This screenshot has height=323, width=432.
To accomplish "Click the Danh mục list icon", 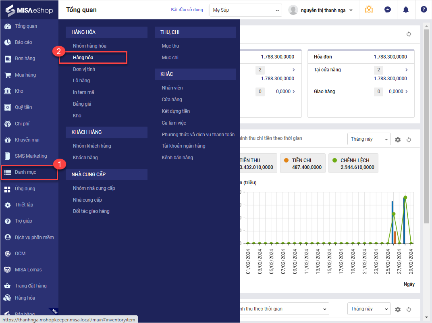I will (x=8, y=172).
